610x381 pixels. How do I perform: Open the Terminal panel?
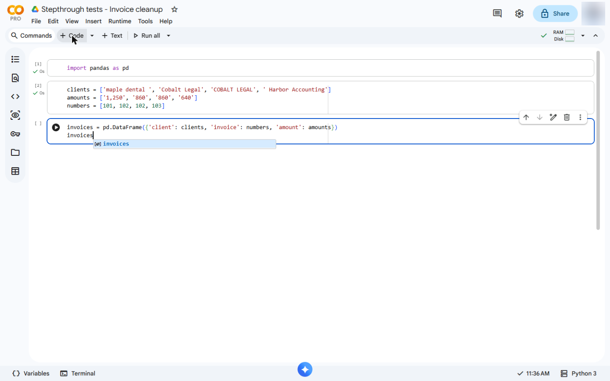(78, 374)
